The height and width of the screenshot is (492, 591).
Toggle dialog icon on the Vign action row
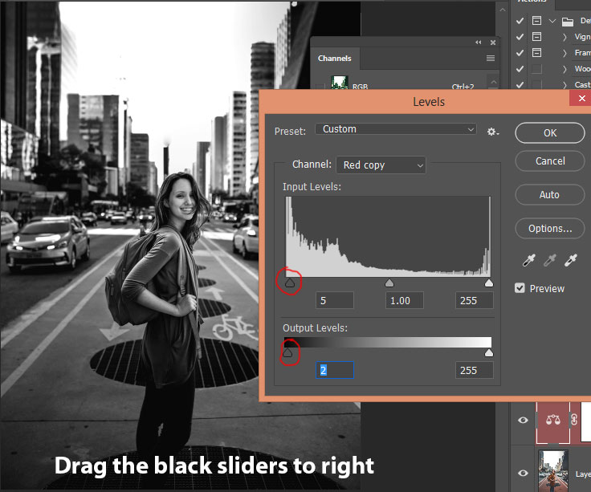click(x=536, y=37)
